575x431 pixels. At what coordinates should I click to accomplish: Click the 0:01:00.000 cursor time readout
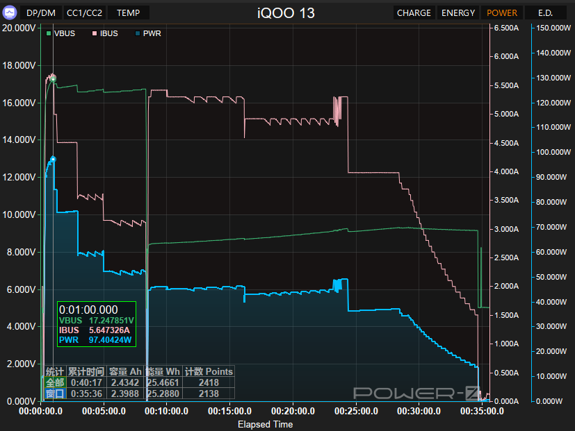88,310
